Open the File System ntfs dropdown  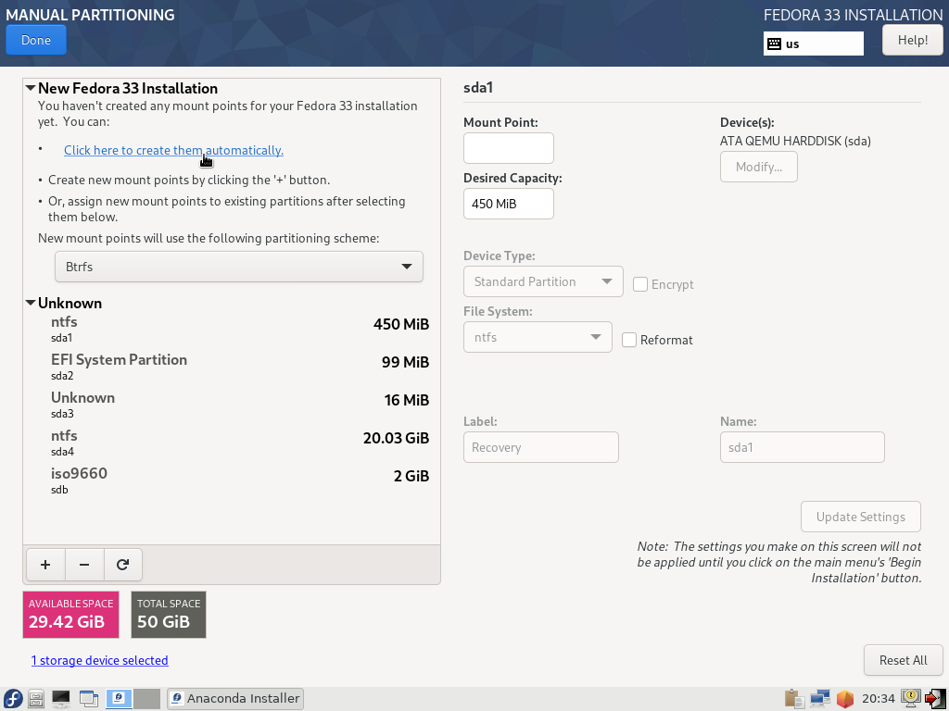(x=538, y=337)
